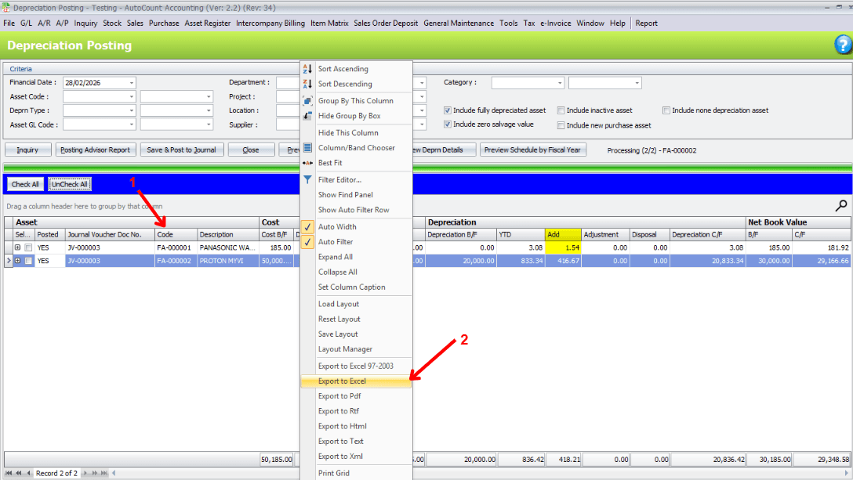Click the Filter Editor funnel icon

(307, 180)
